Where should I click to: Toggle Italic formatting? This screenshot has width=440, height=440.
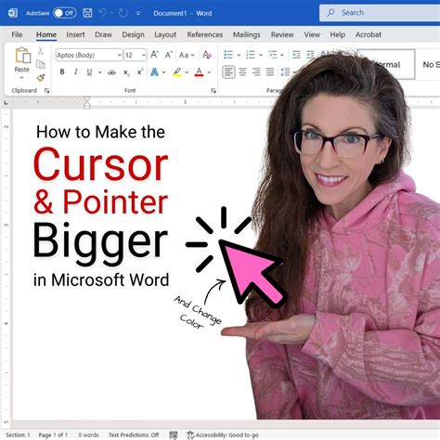76,72
